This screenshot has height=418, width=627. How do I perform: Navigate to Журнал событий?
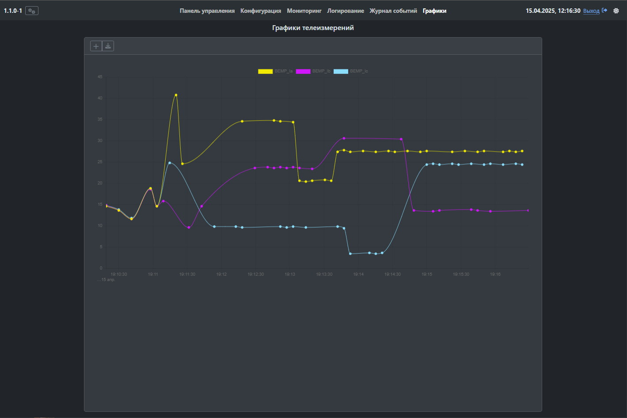pos(393,11)
